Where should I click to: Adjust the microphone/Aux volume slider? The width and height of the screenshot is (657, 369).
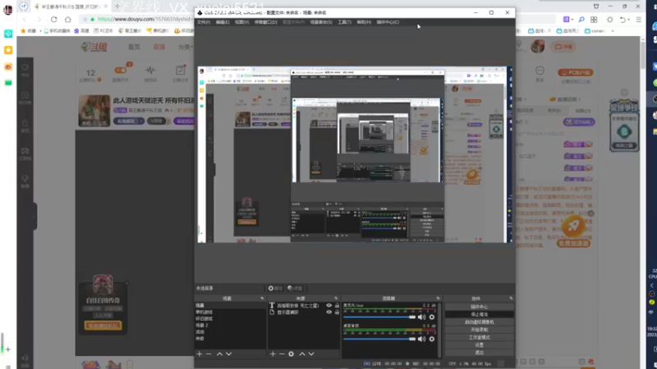click(x=379, y=317)
